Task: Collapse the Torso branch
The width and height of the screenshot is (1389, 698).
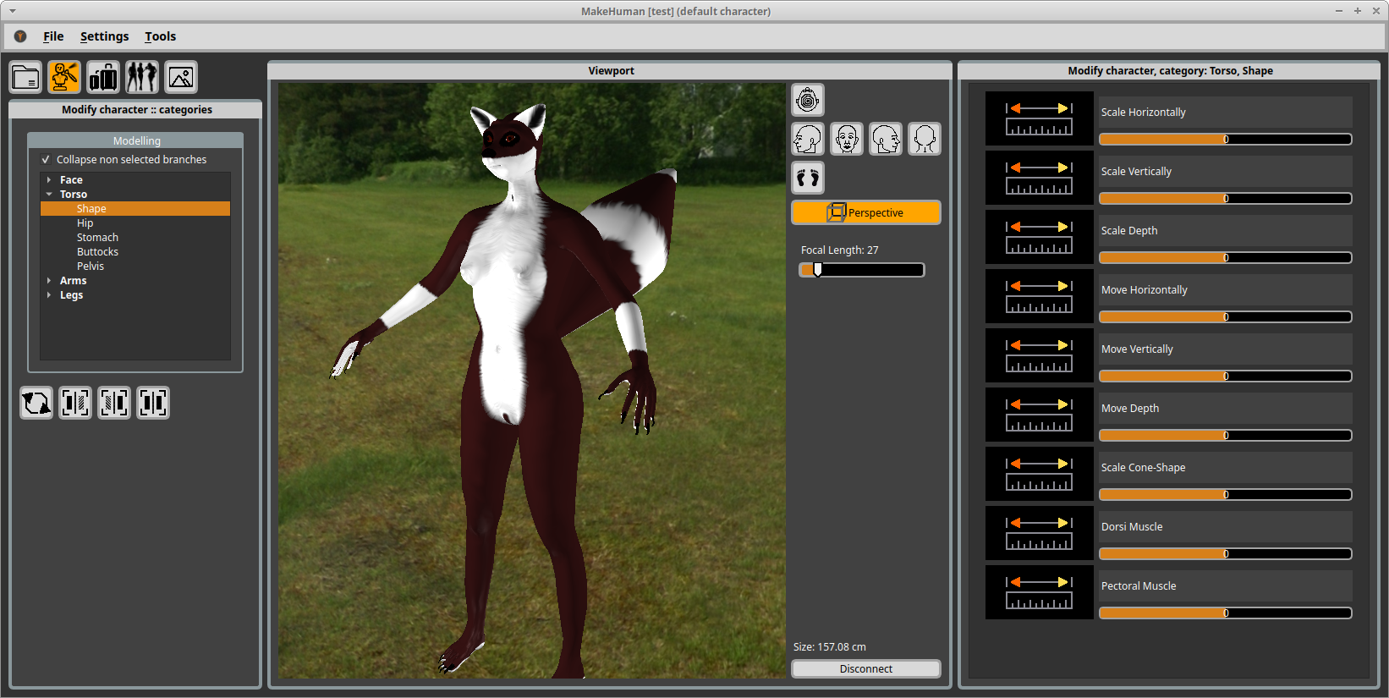Action: 49,195
